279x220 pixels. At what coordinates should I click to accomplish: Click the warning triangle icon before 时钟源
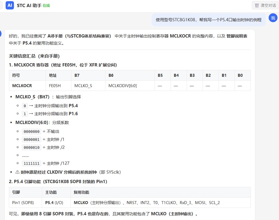pos(17,172)
